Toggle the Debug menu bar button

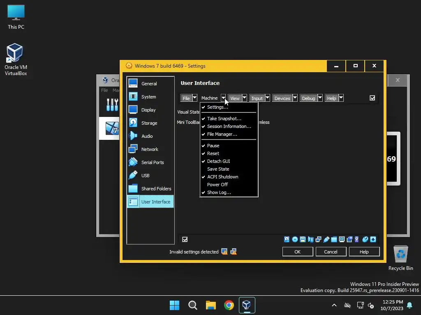[308, 98]
